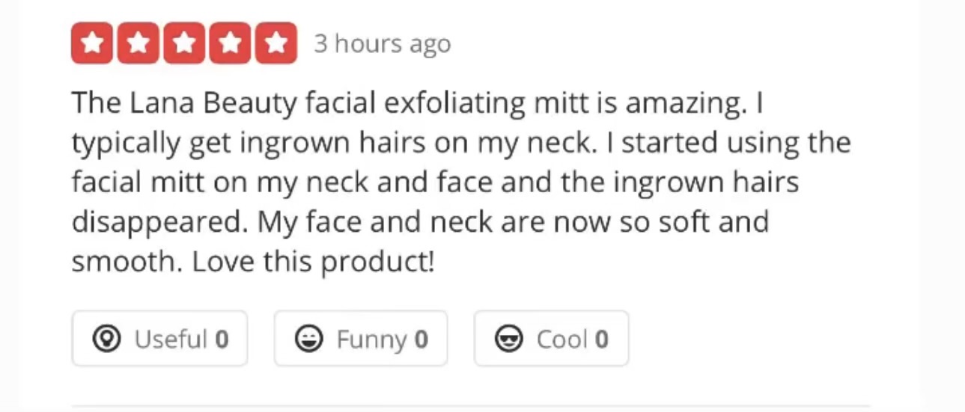Click the Funny vote count number

point(421,339)
